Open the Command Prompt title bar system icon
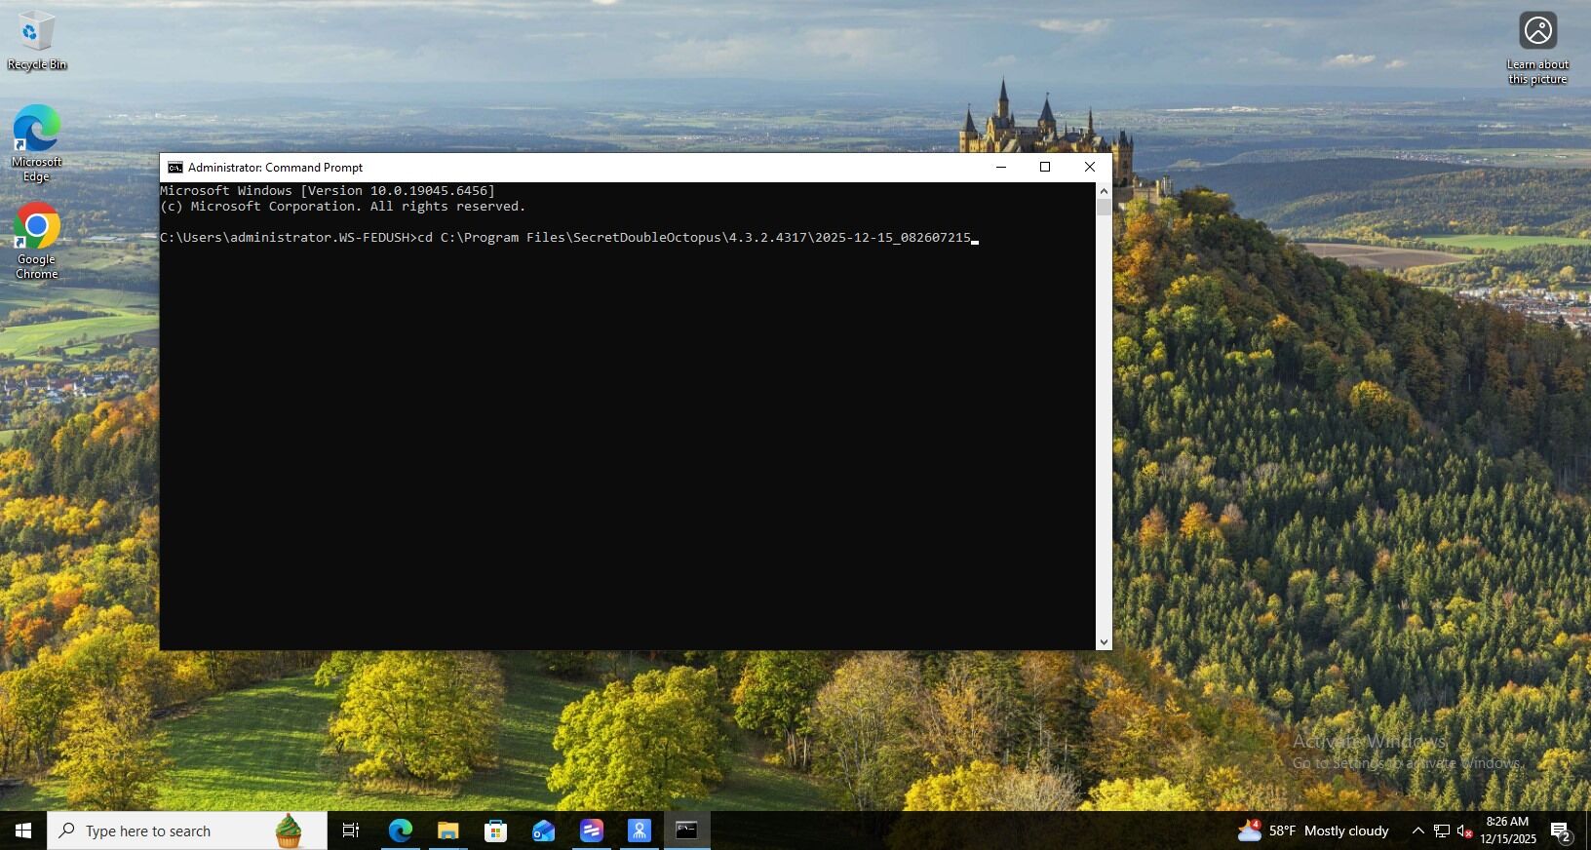Image resolution: width=1591 pixels, height=850 pixels. tap(175, 168)
